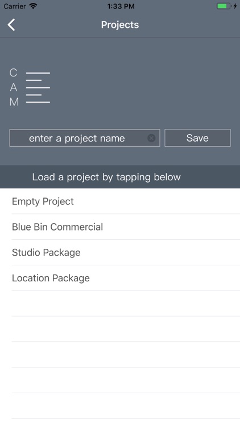Viewport: 240px width, 428px height.
Task: Save the project with the Save button
Action: 197,138
